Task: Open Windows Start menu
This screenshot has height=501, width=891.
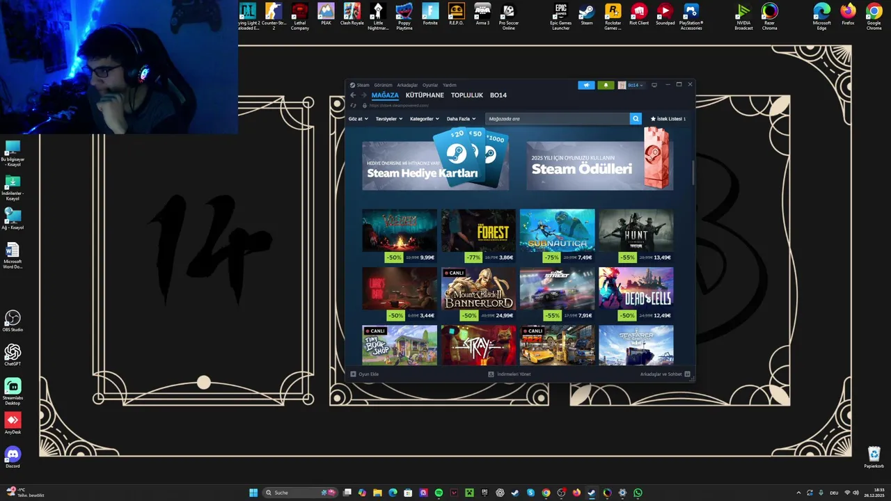Action: tap(253, 493)
